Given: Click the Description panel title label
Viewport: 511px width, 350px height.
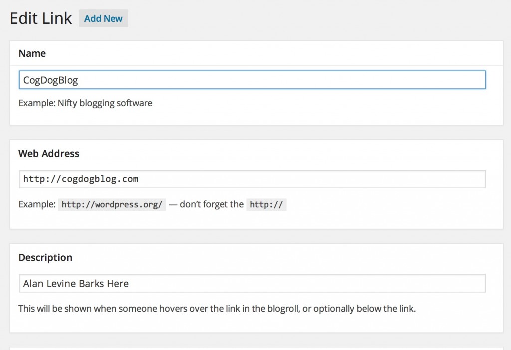Looking at the screenshot, I should coord(45,258).
